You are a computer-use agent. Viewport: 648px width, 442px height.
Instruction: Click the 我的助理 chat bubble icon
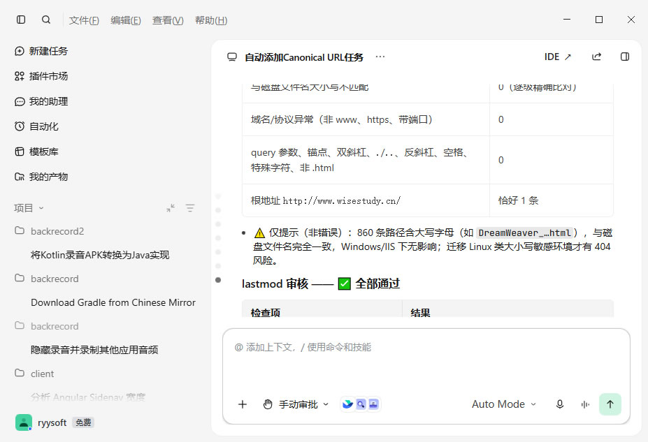pos(20,101)
